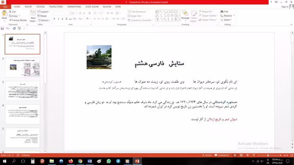294x165 pixels.
Task: Click Convert to SmartArt
Action: [140, 20]
